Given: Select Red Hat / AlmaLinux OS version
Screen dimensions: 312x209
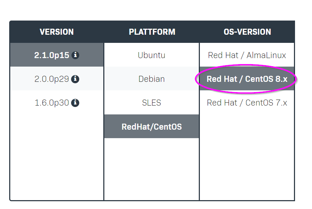Looking at the screenshot, I should coord(247,55).
